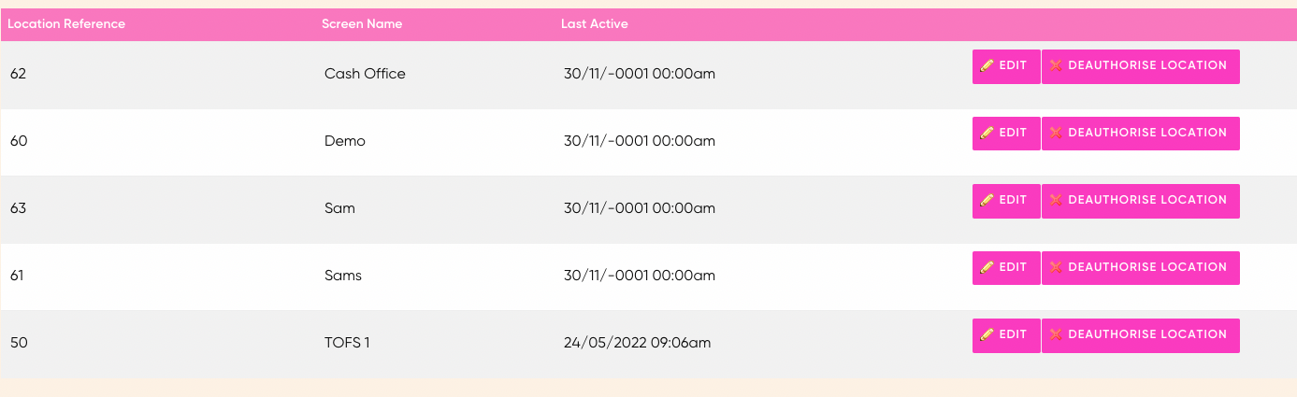Sort by Screen Name column header
Screen dimensions: 1297x397
pyautogui.click(x=362, y=24)
